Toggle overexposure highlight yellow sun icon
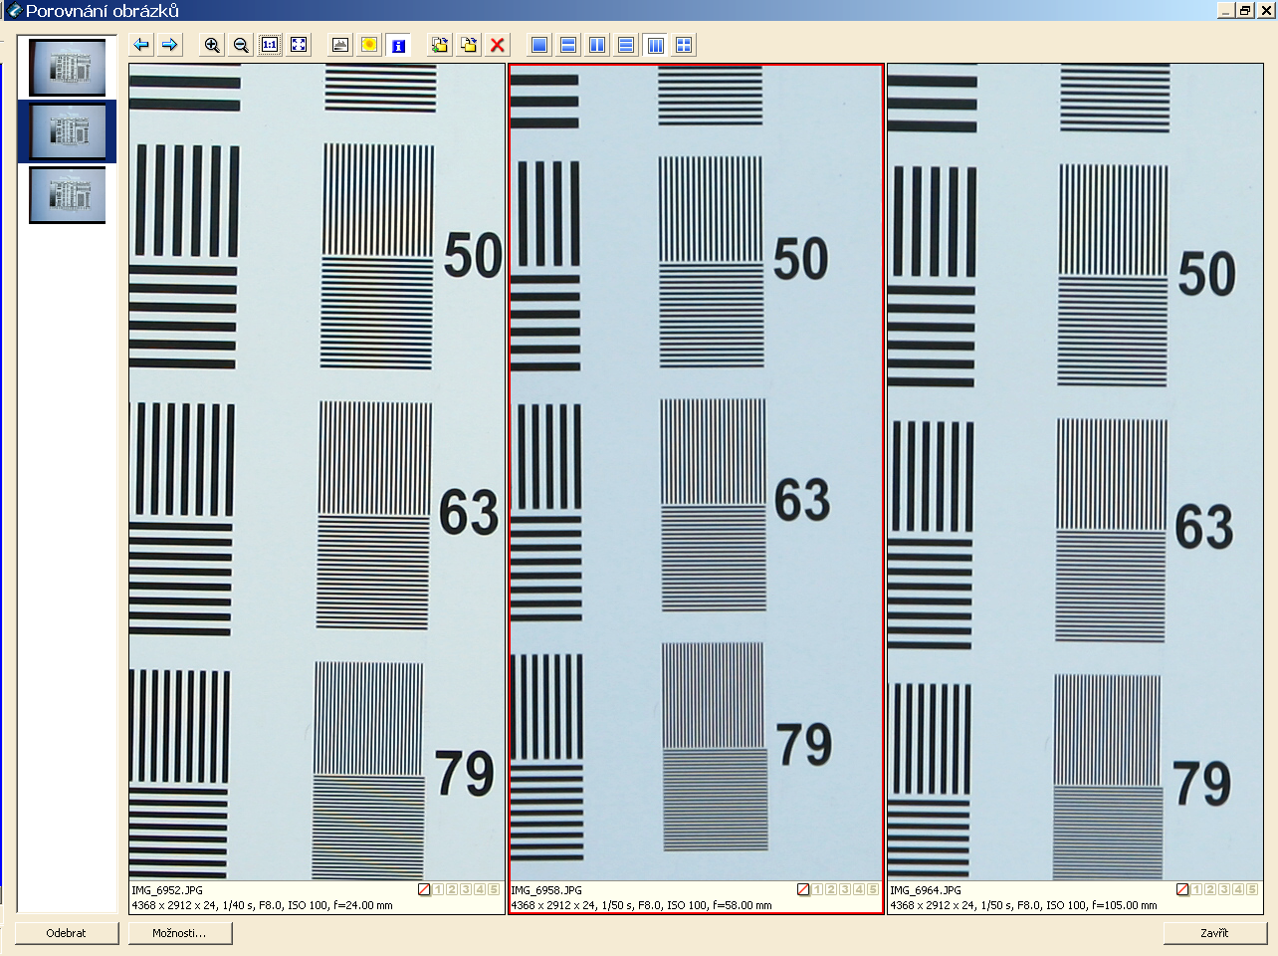Screen dimensions: 1278x956 tap(369, 45)
